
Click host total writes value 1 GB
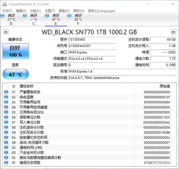point(163,46)
